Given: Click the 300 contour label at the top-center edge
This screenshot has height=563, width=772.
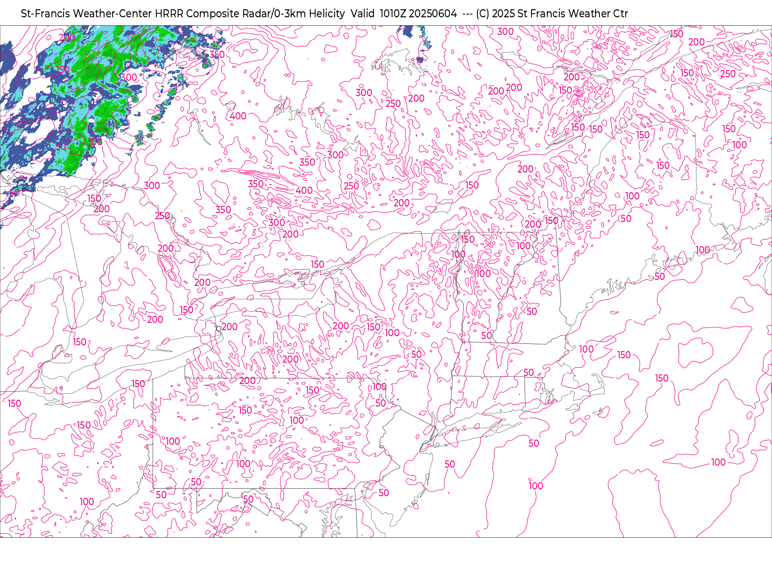Looking at the screenshot, I should click(505, 32).
